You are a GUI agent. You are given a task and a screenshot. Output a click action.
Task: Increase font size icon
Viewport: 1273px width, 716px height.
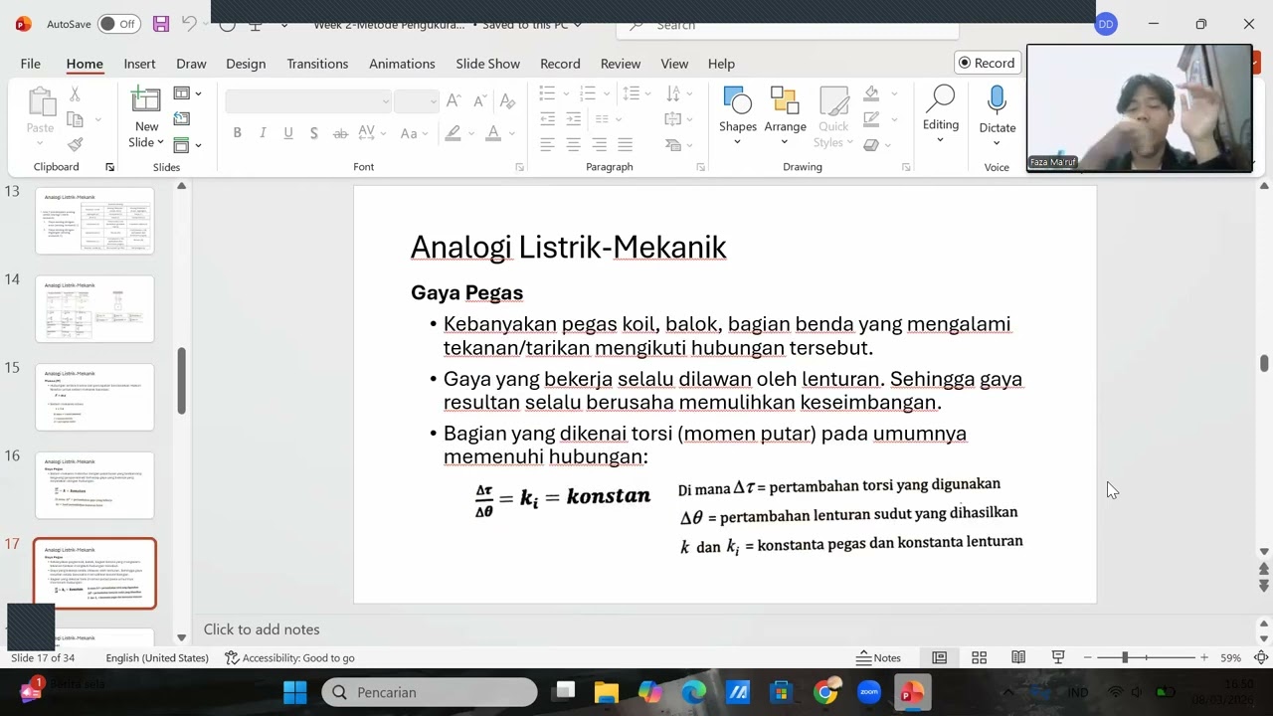(x=454, y=100)
